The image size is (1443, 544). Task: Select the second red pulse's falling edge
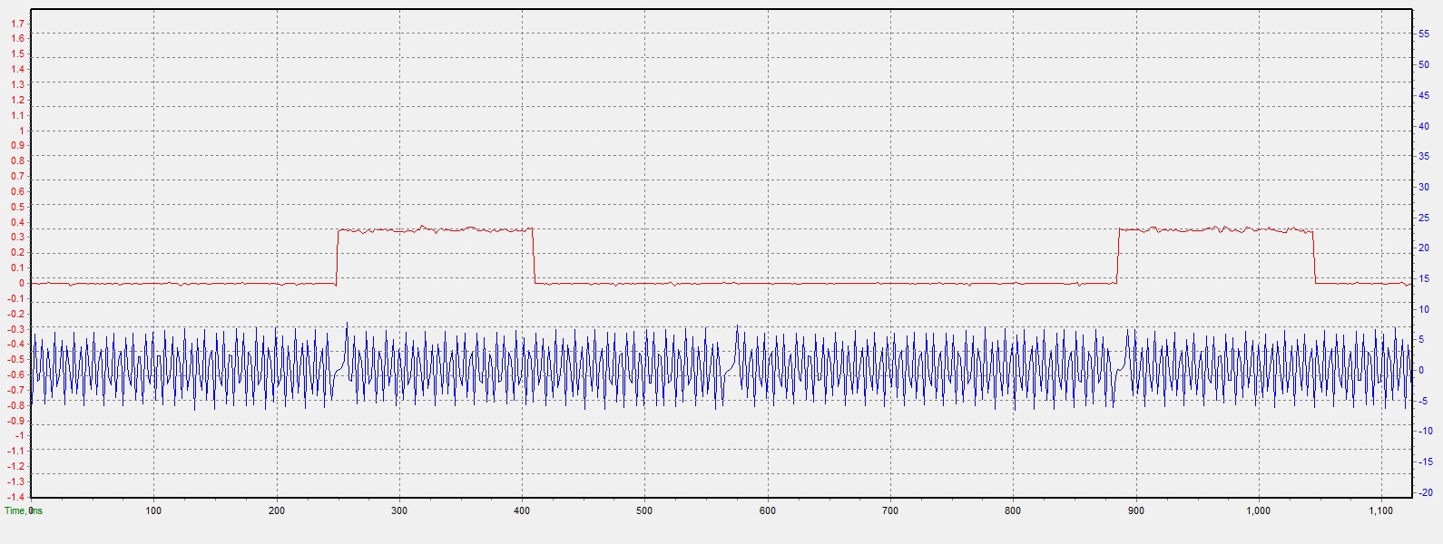pos(1314,257)
